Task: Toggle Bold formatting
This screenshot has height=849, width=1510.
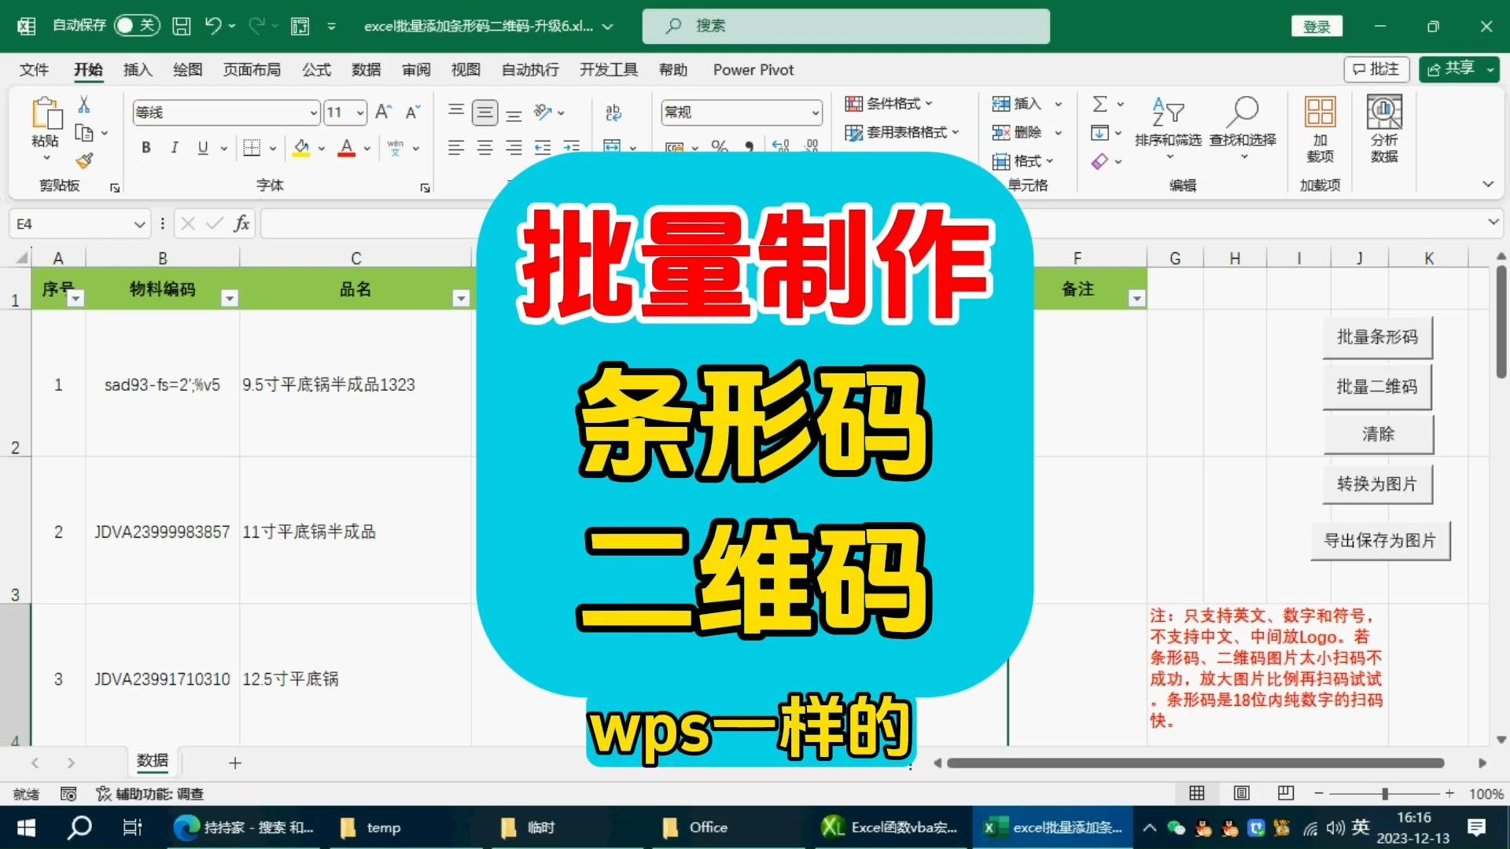Action: (x=146, y=148)
